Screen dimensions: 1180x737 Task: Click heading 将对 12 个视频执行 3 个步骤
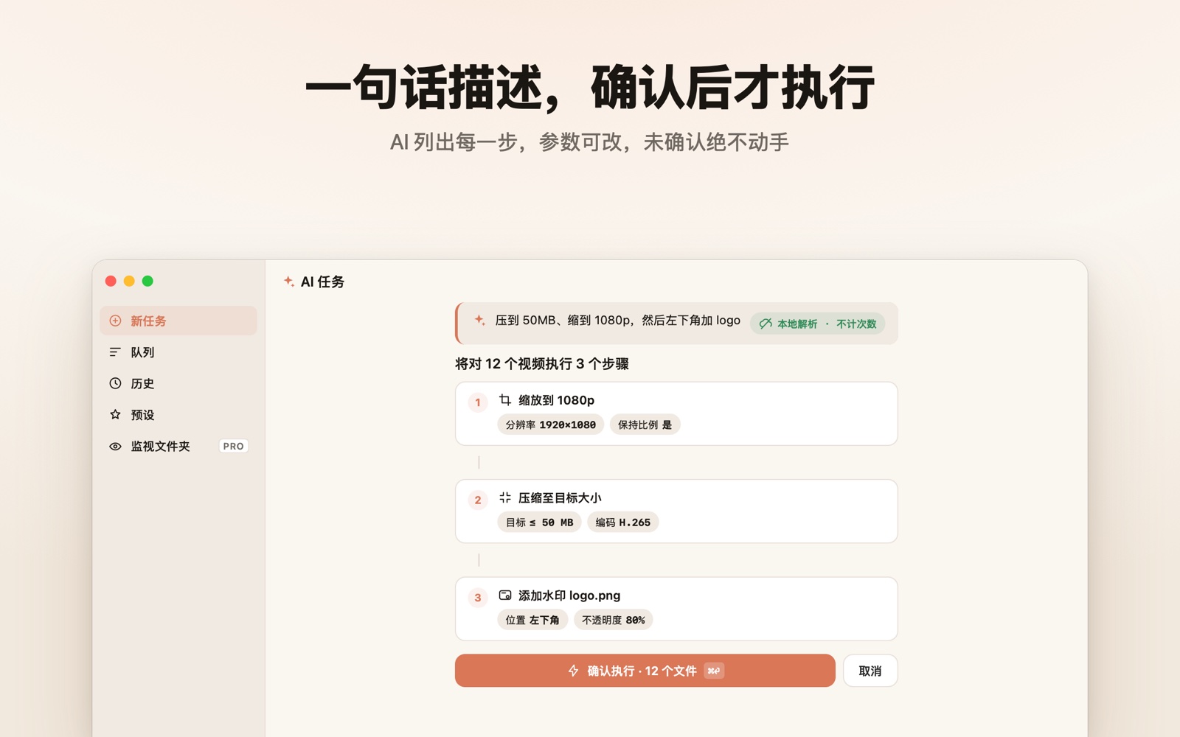[x=542, y=363]
